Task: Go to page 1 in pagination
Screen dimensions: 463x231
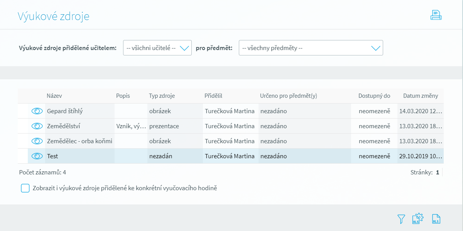Action: pyautogui.click(x=438, y=172)
